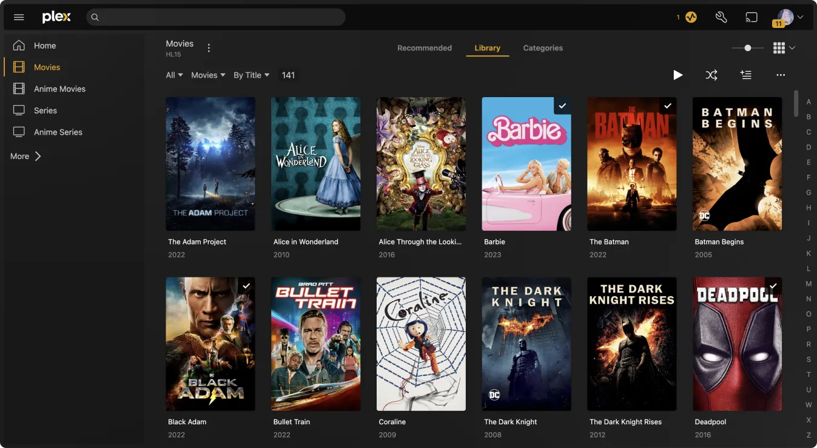Toggle watched checkmark on Deadpool poster

tap(773, 286)
